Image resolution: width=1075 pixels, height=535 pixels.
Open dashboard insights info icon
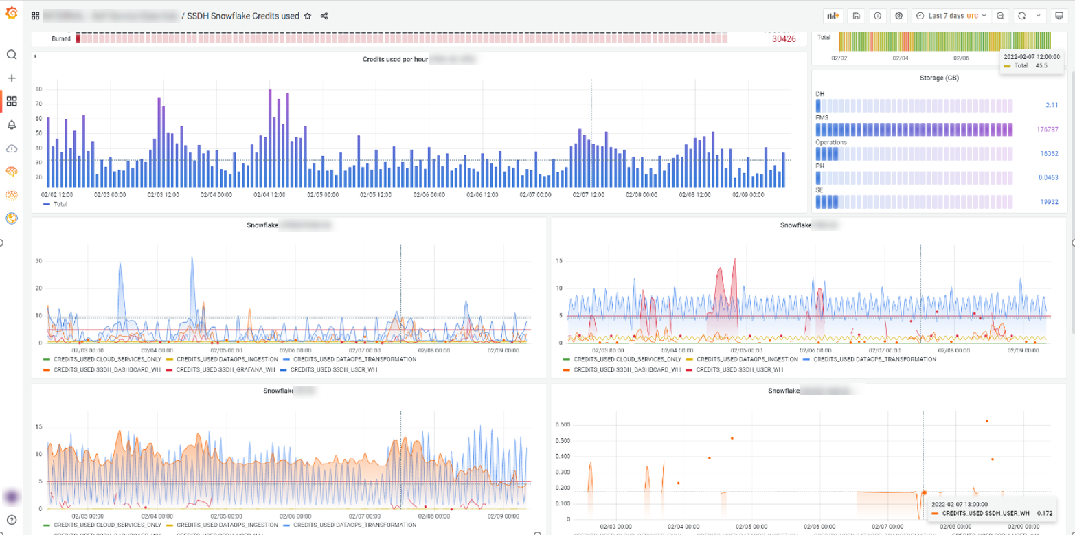coord(877,16)
